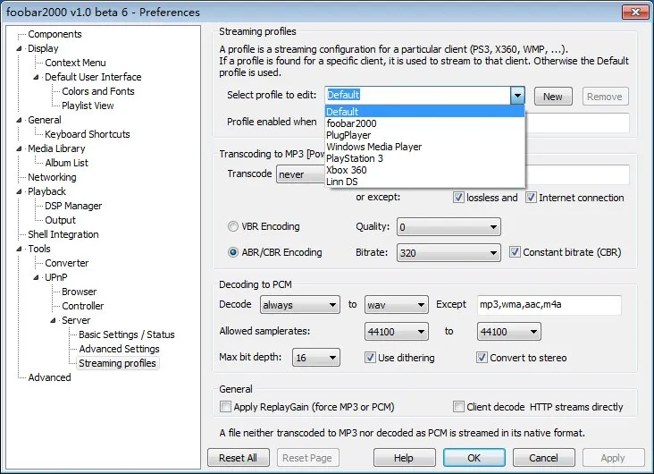Click the Reset All button

point(239,458)
